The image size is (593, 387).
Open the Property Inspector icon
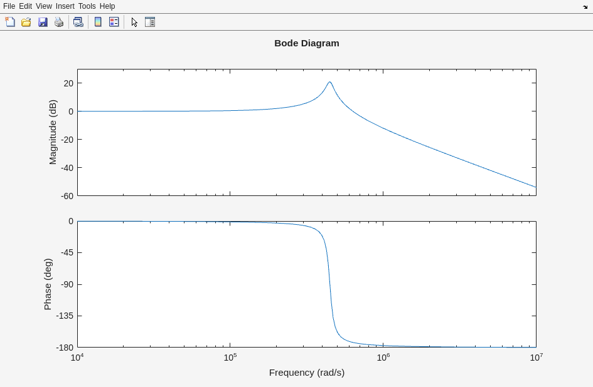click(x=150, y=22)
